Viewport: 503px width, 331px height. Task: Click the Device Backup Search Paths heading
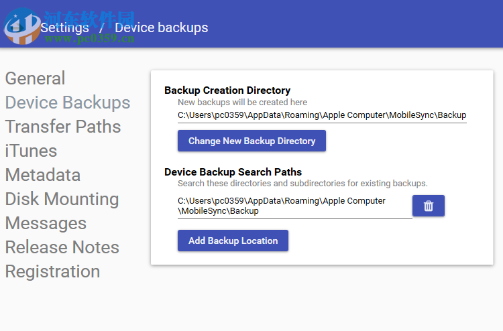tap(233, 172)
